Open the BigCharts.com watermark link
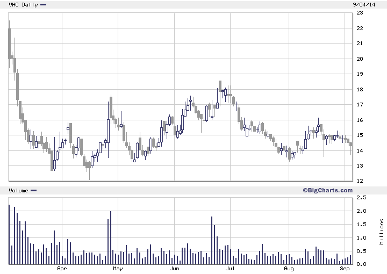387x274 pixels. pos(328,190)
